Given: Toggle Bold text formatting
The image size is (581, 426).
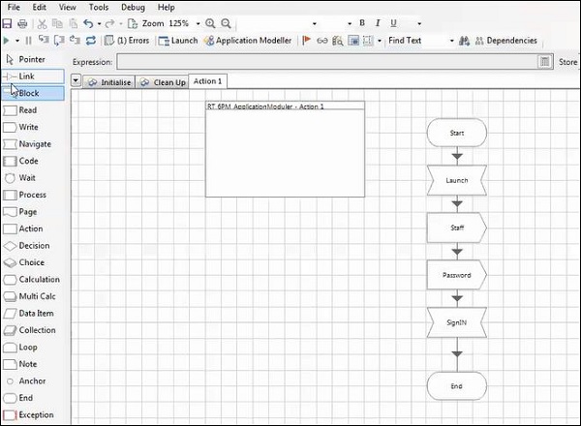Looking at the screenshot, I should [x=363, y=23].
